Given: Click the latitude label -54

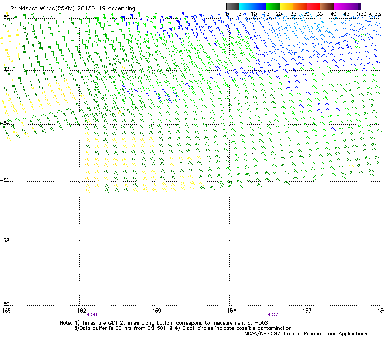Looking at the screenshot, I should point(5,123).
